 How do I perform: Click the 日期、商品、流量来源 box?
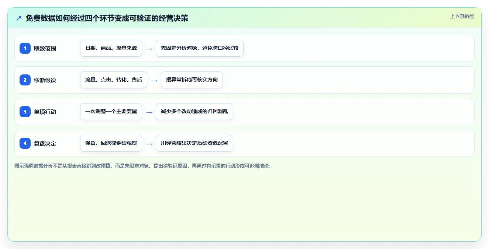click(111, 48)
